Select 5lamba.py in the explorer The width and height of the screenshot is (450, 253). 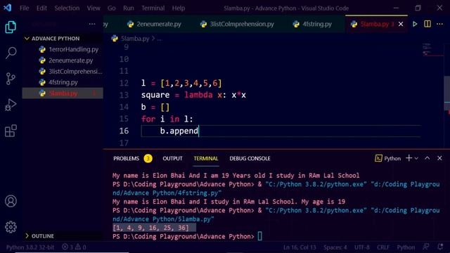pyautogui.click(x=63, y=93)
